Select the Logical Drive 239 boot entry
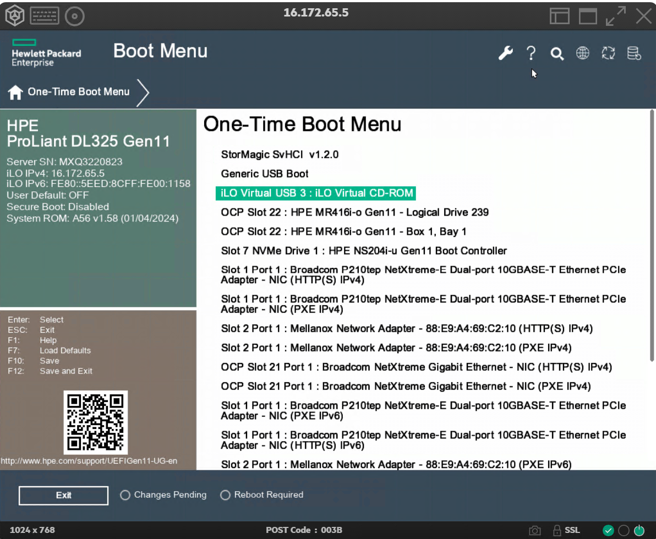Screen dimensions: 656x539 coord(354,212)
